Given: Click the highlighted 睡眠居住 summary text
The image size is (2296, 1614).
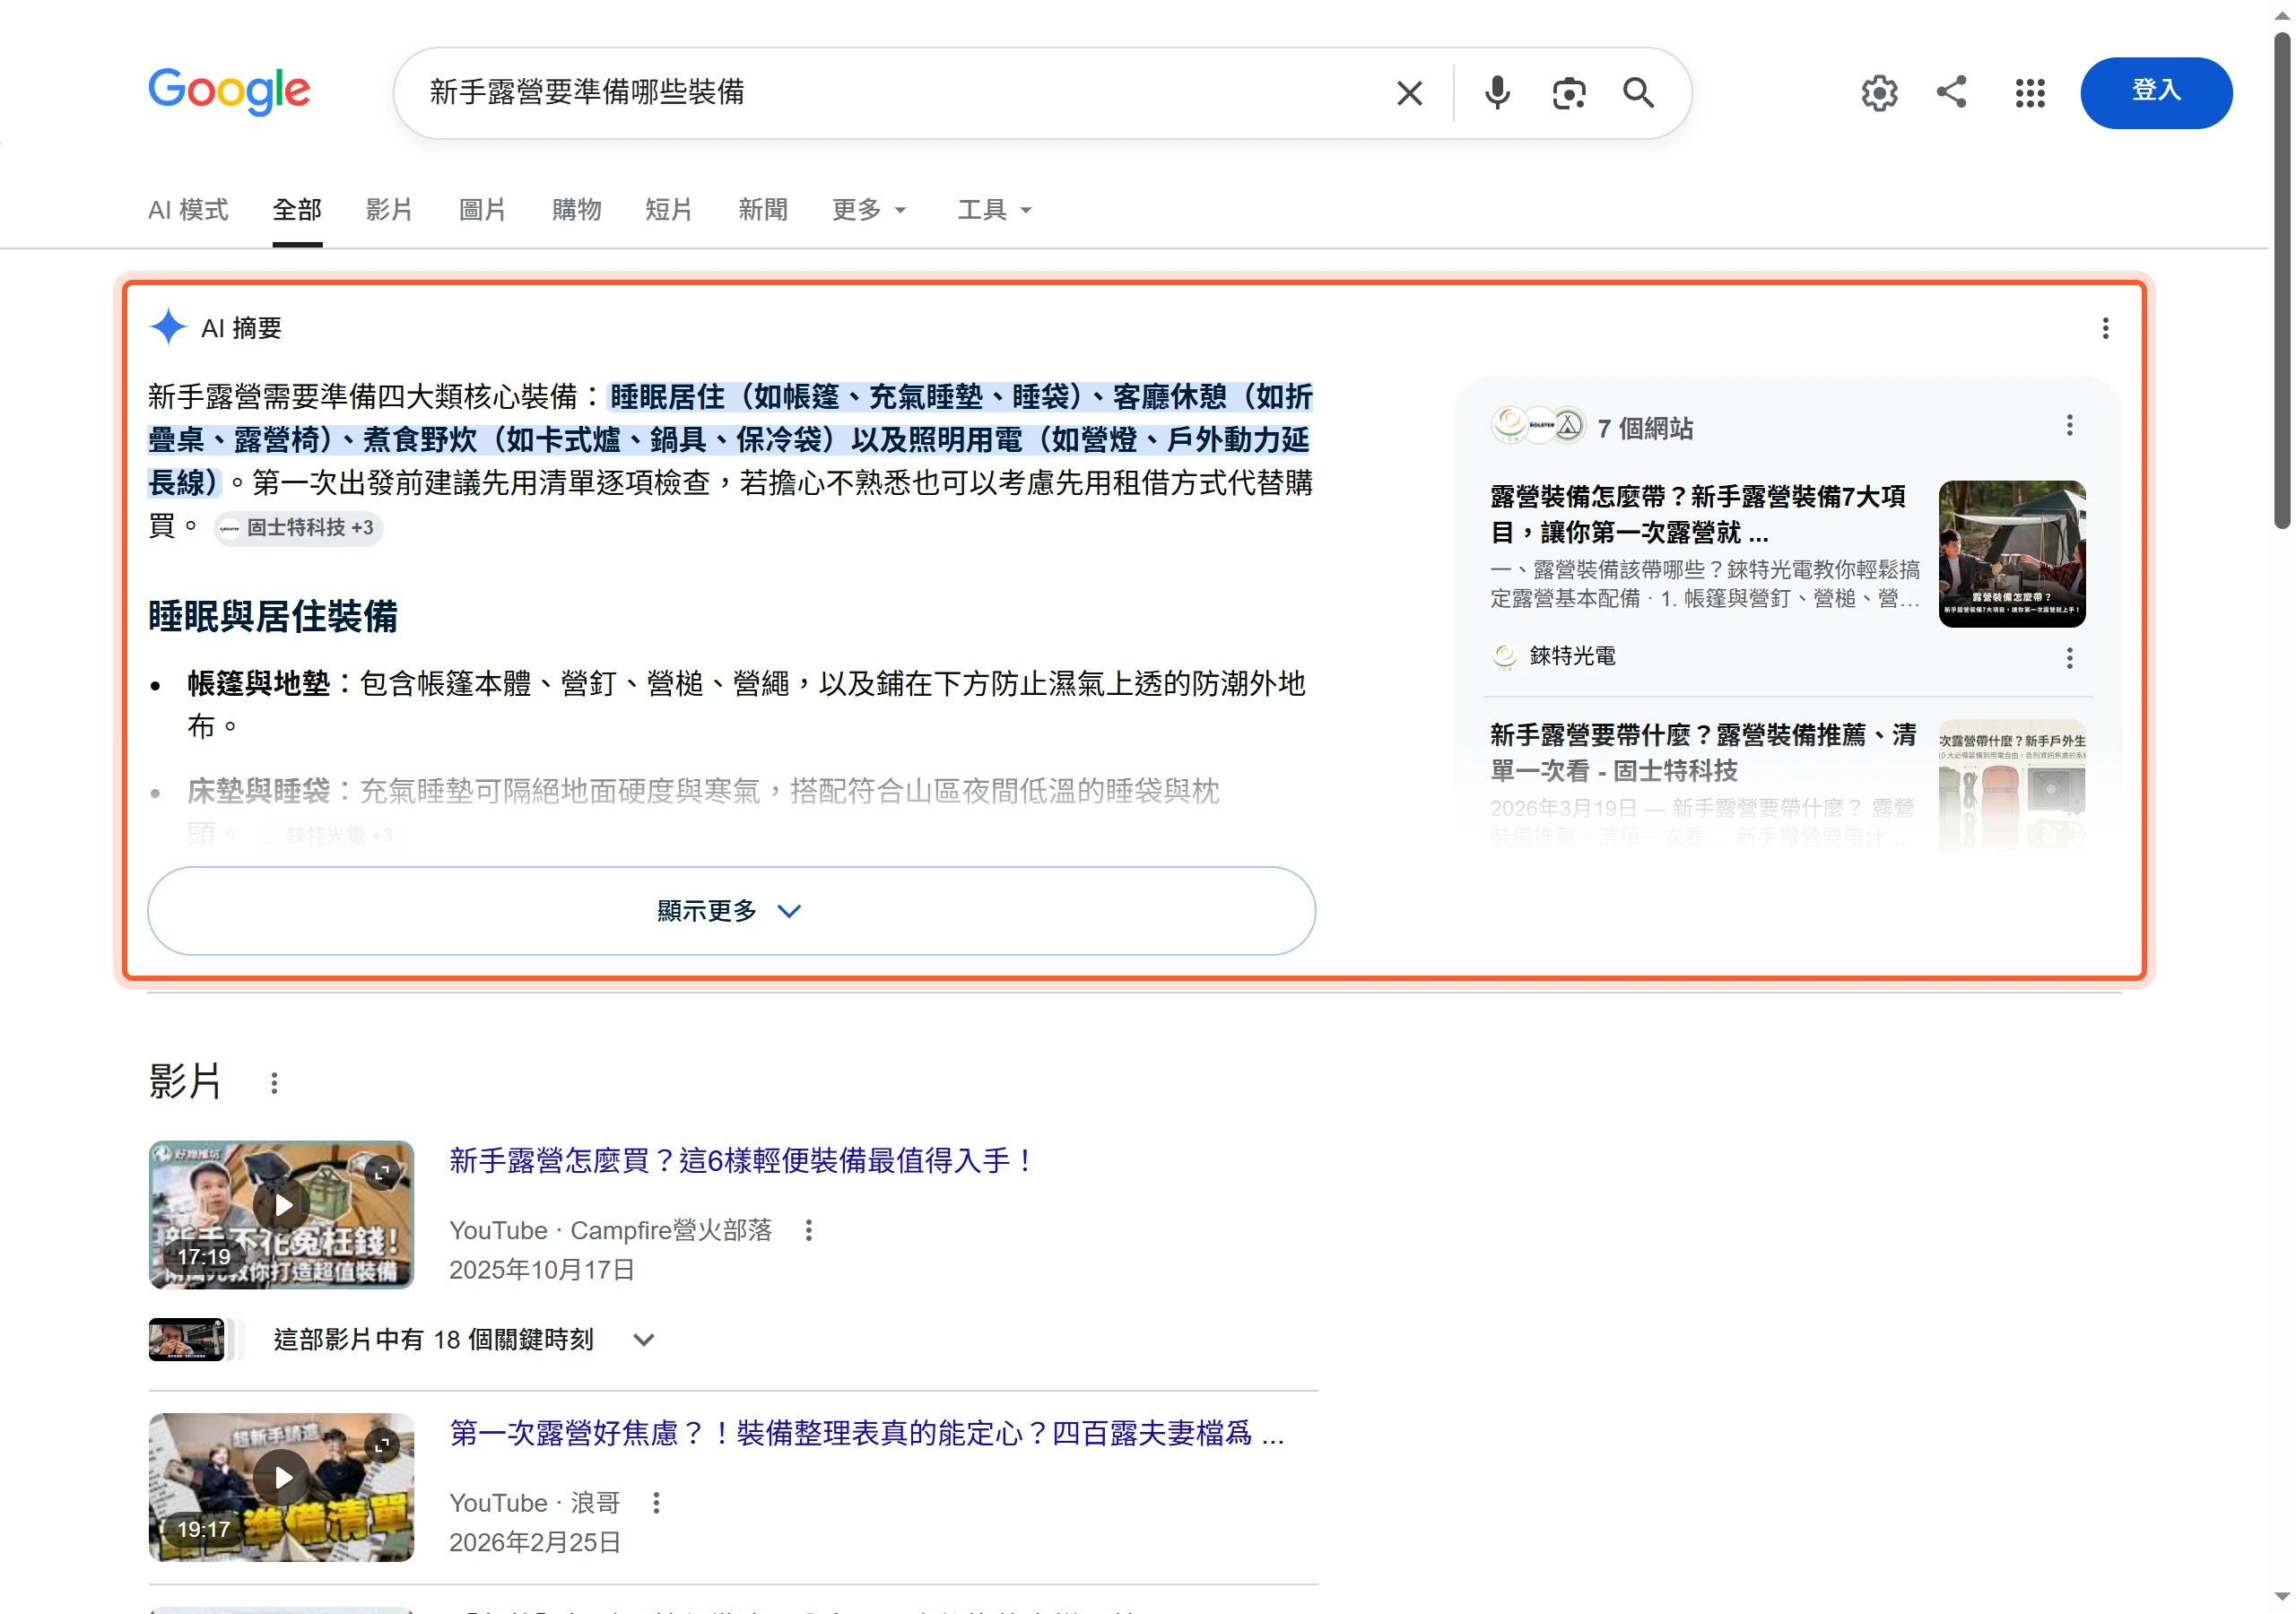Looking at the screenshot, I should (x=730, y=439).
